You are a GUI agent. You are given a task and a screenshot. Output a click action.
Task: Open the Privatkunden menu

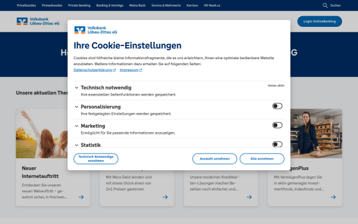click(26, 5)
